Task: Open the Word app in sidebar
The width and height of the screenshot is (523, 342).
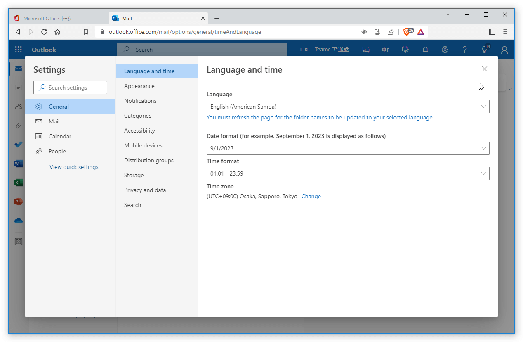Action: point(18,164)
